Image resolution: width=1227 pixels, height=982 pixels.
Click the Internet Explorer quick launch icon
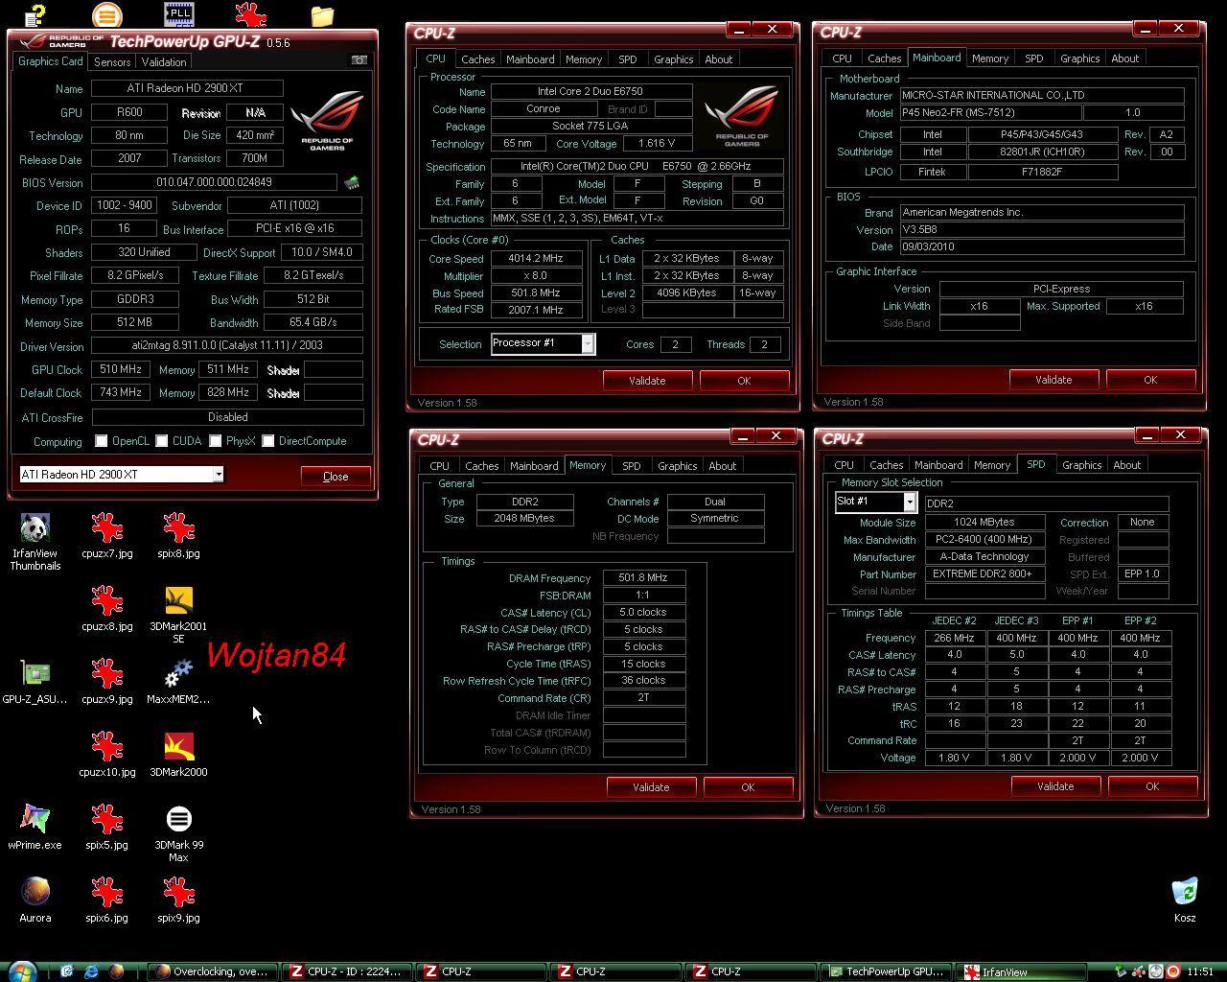91,971
